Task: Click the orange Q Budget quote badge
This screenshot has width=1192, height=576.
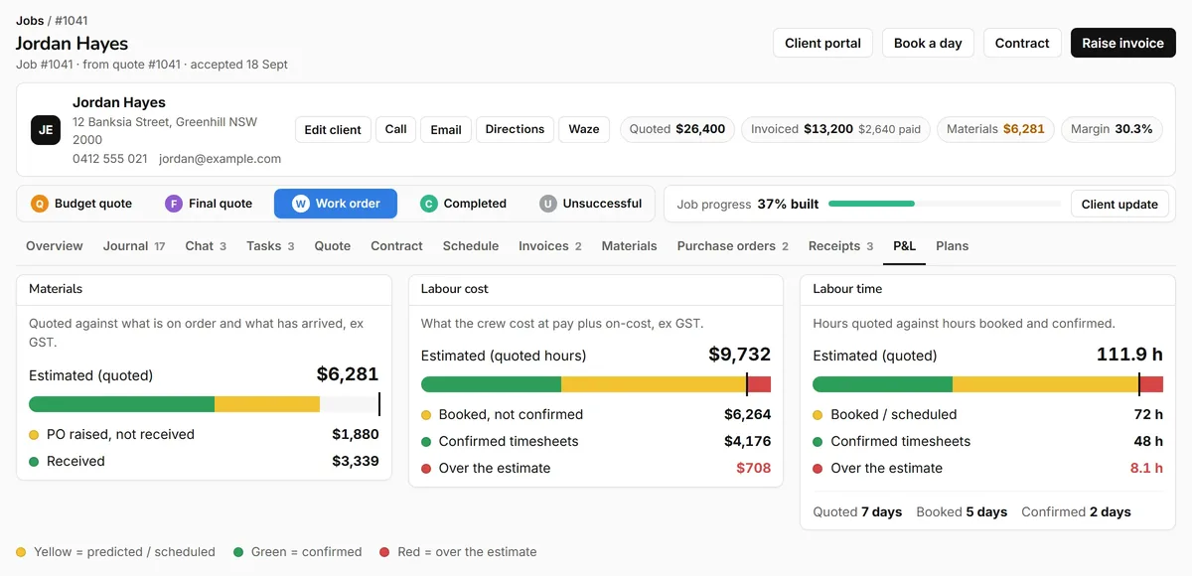Action: point(40,204)
